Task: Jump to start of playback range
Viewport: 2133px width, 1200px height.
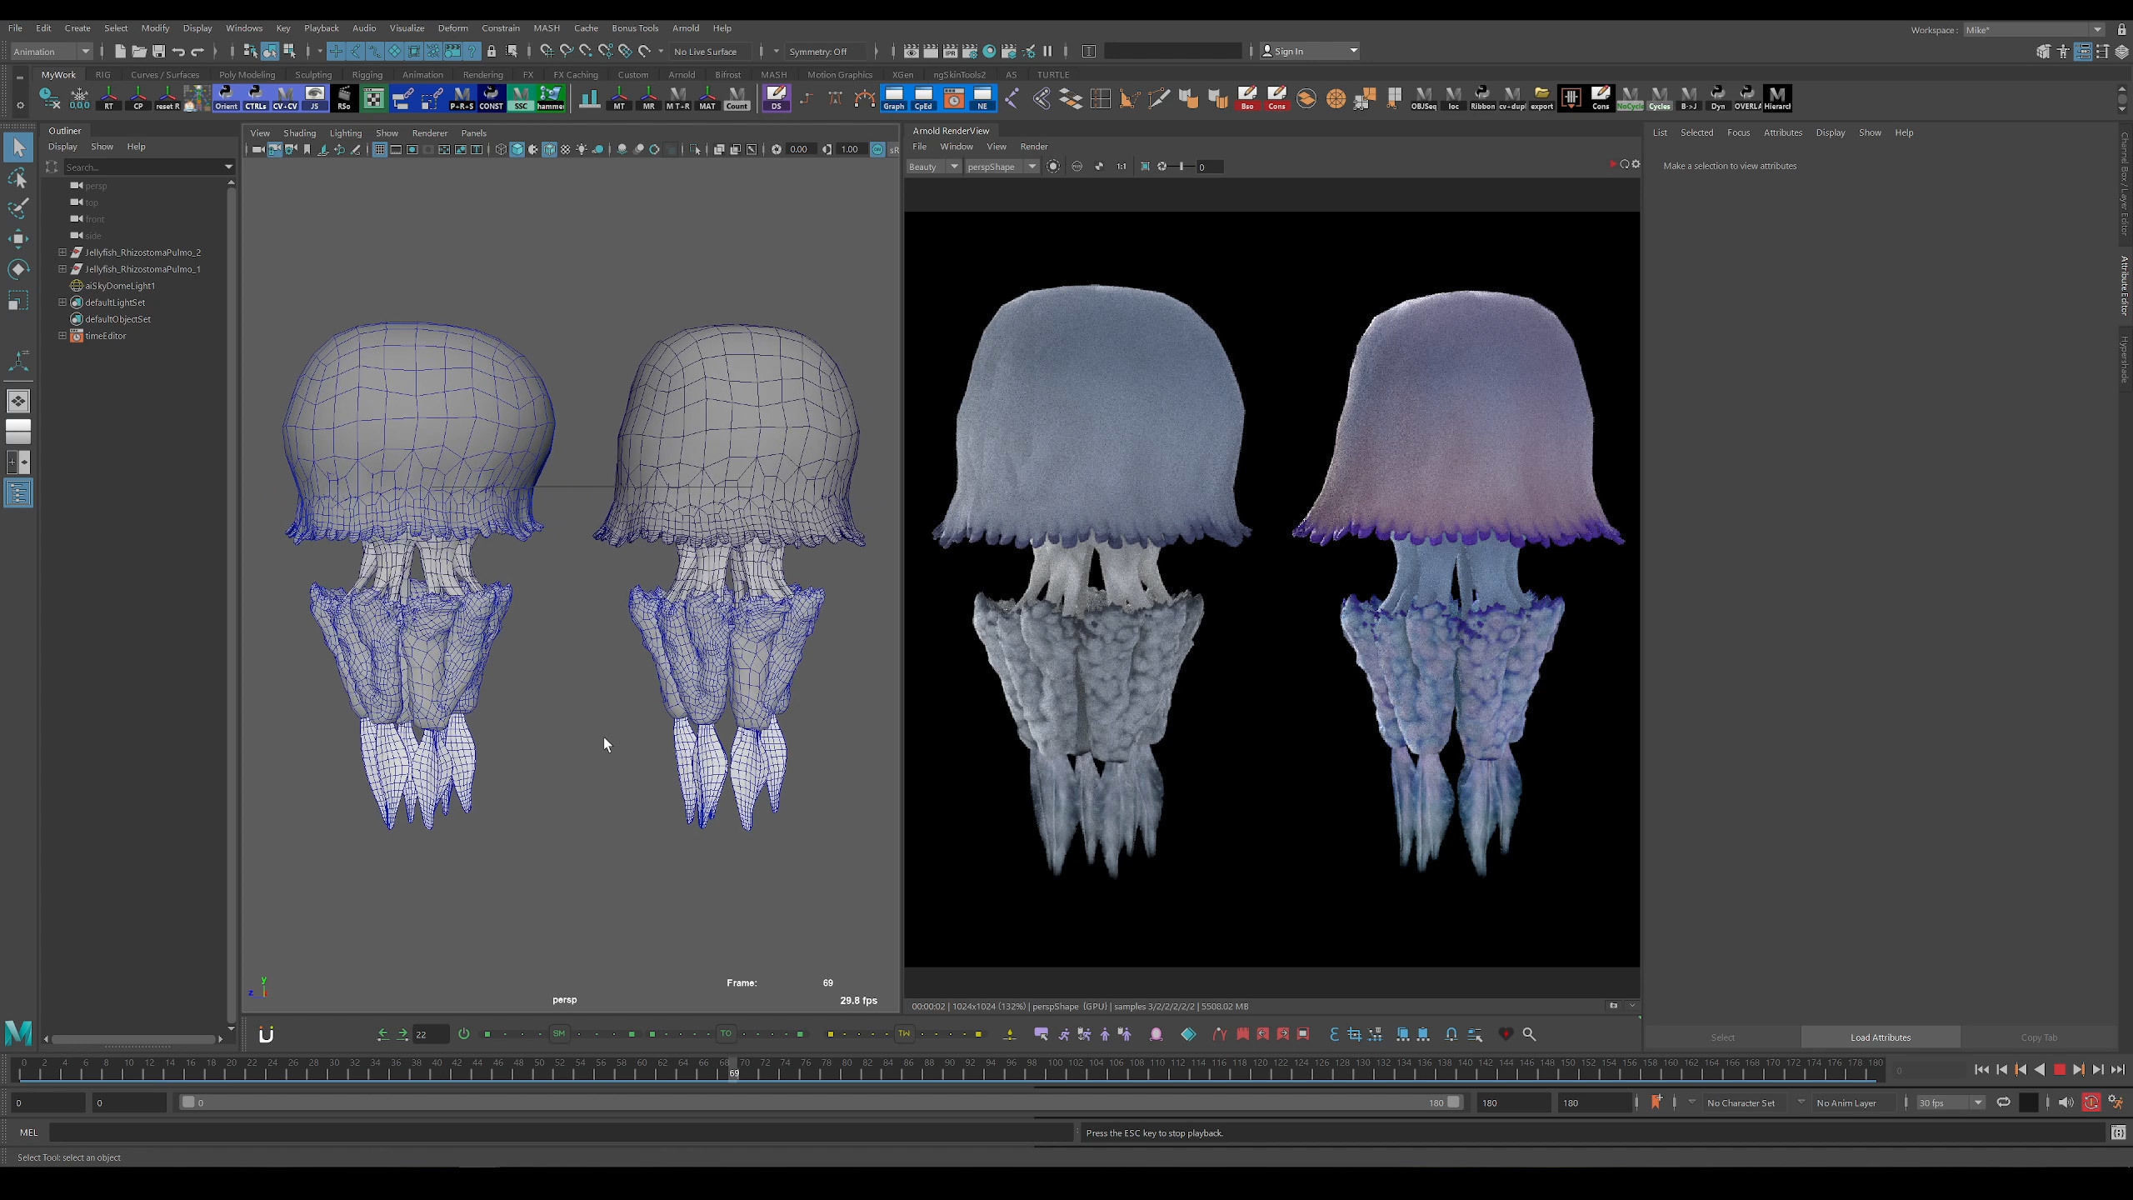Action: pos(1981,1070)
